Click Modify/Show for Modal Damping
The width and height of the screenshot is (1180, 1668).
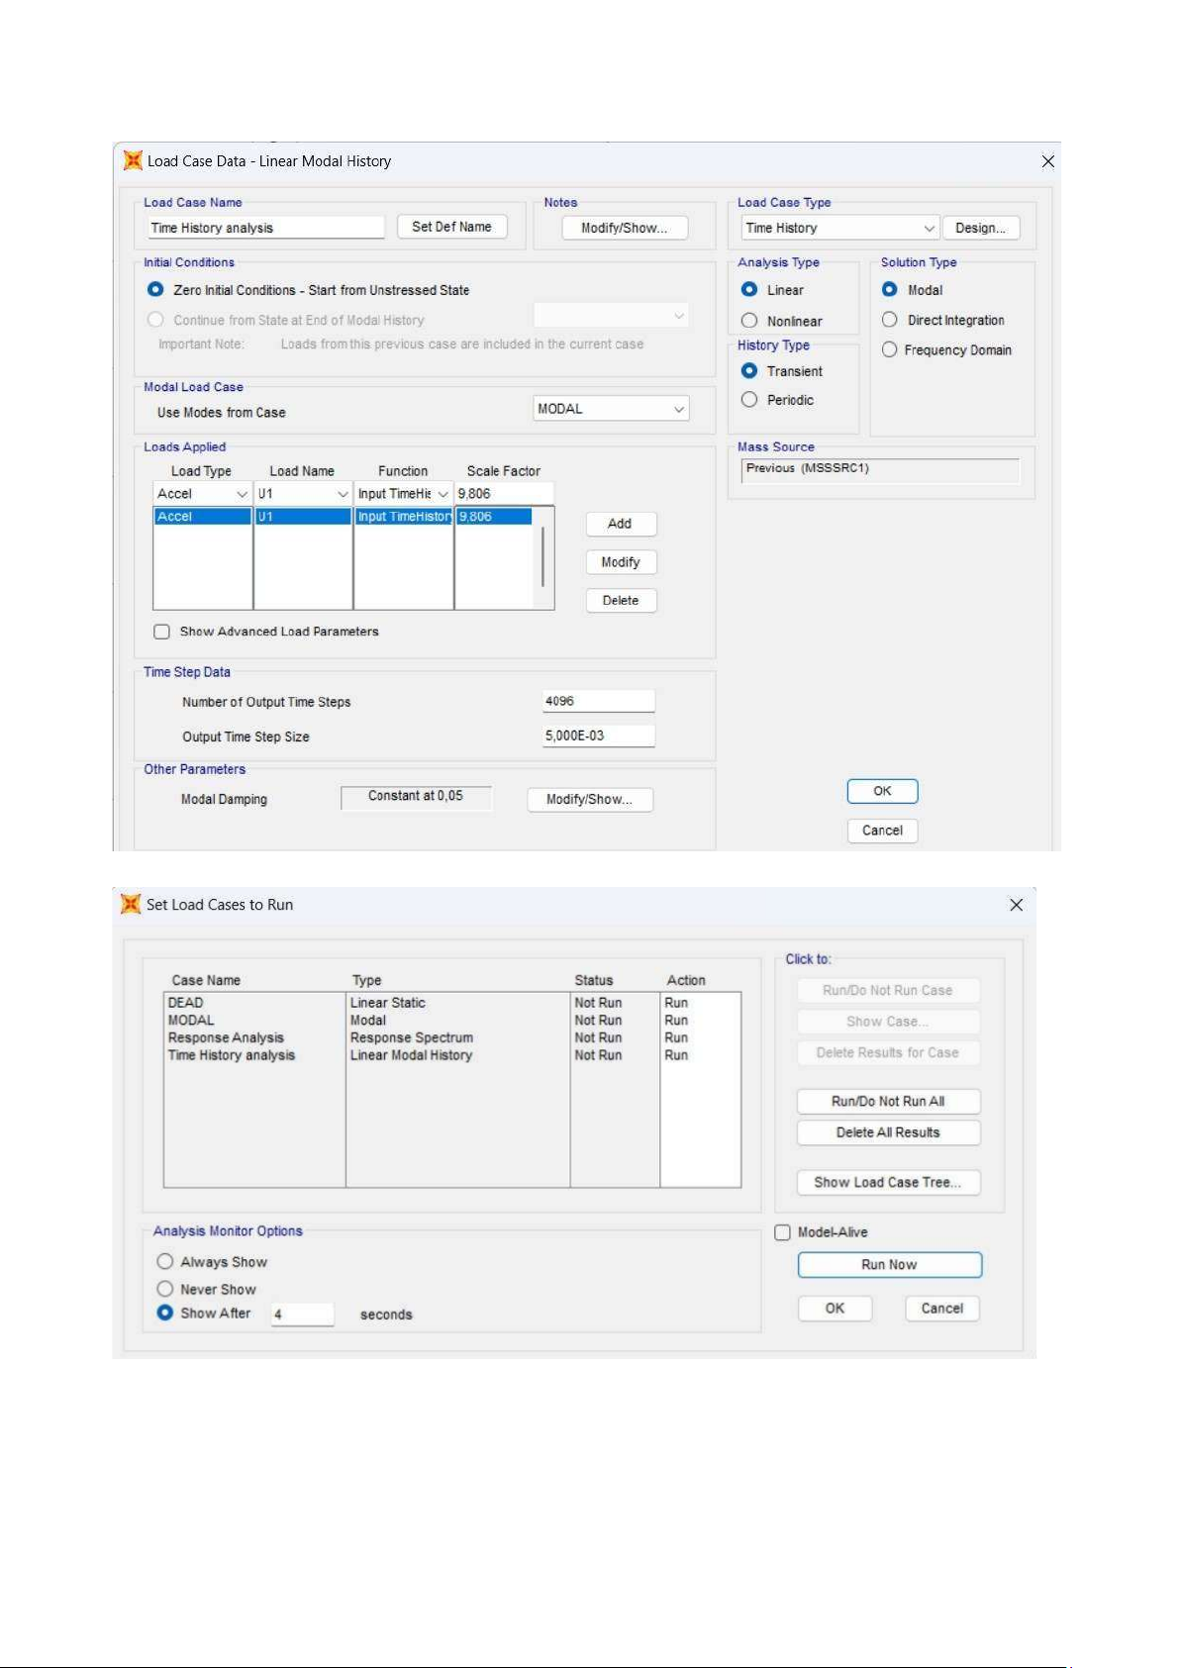coord(589,800)
